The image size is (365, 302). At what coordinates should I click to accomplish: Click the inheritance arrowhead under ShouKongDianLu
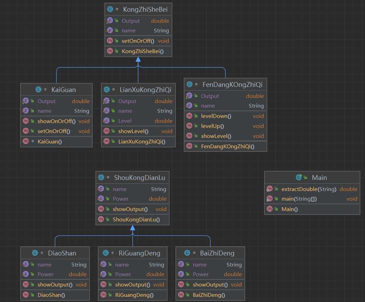[132, 228]
